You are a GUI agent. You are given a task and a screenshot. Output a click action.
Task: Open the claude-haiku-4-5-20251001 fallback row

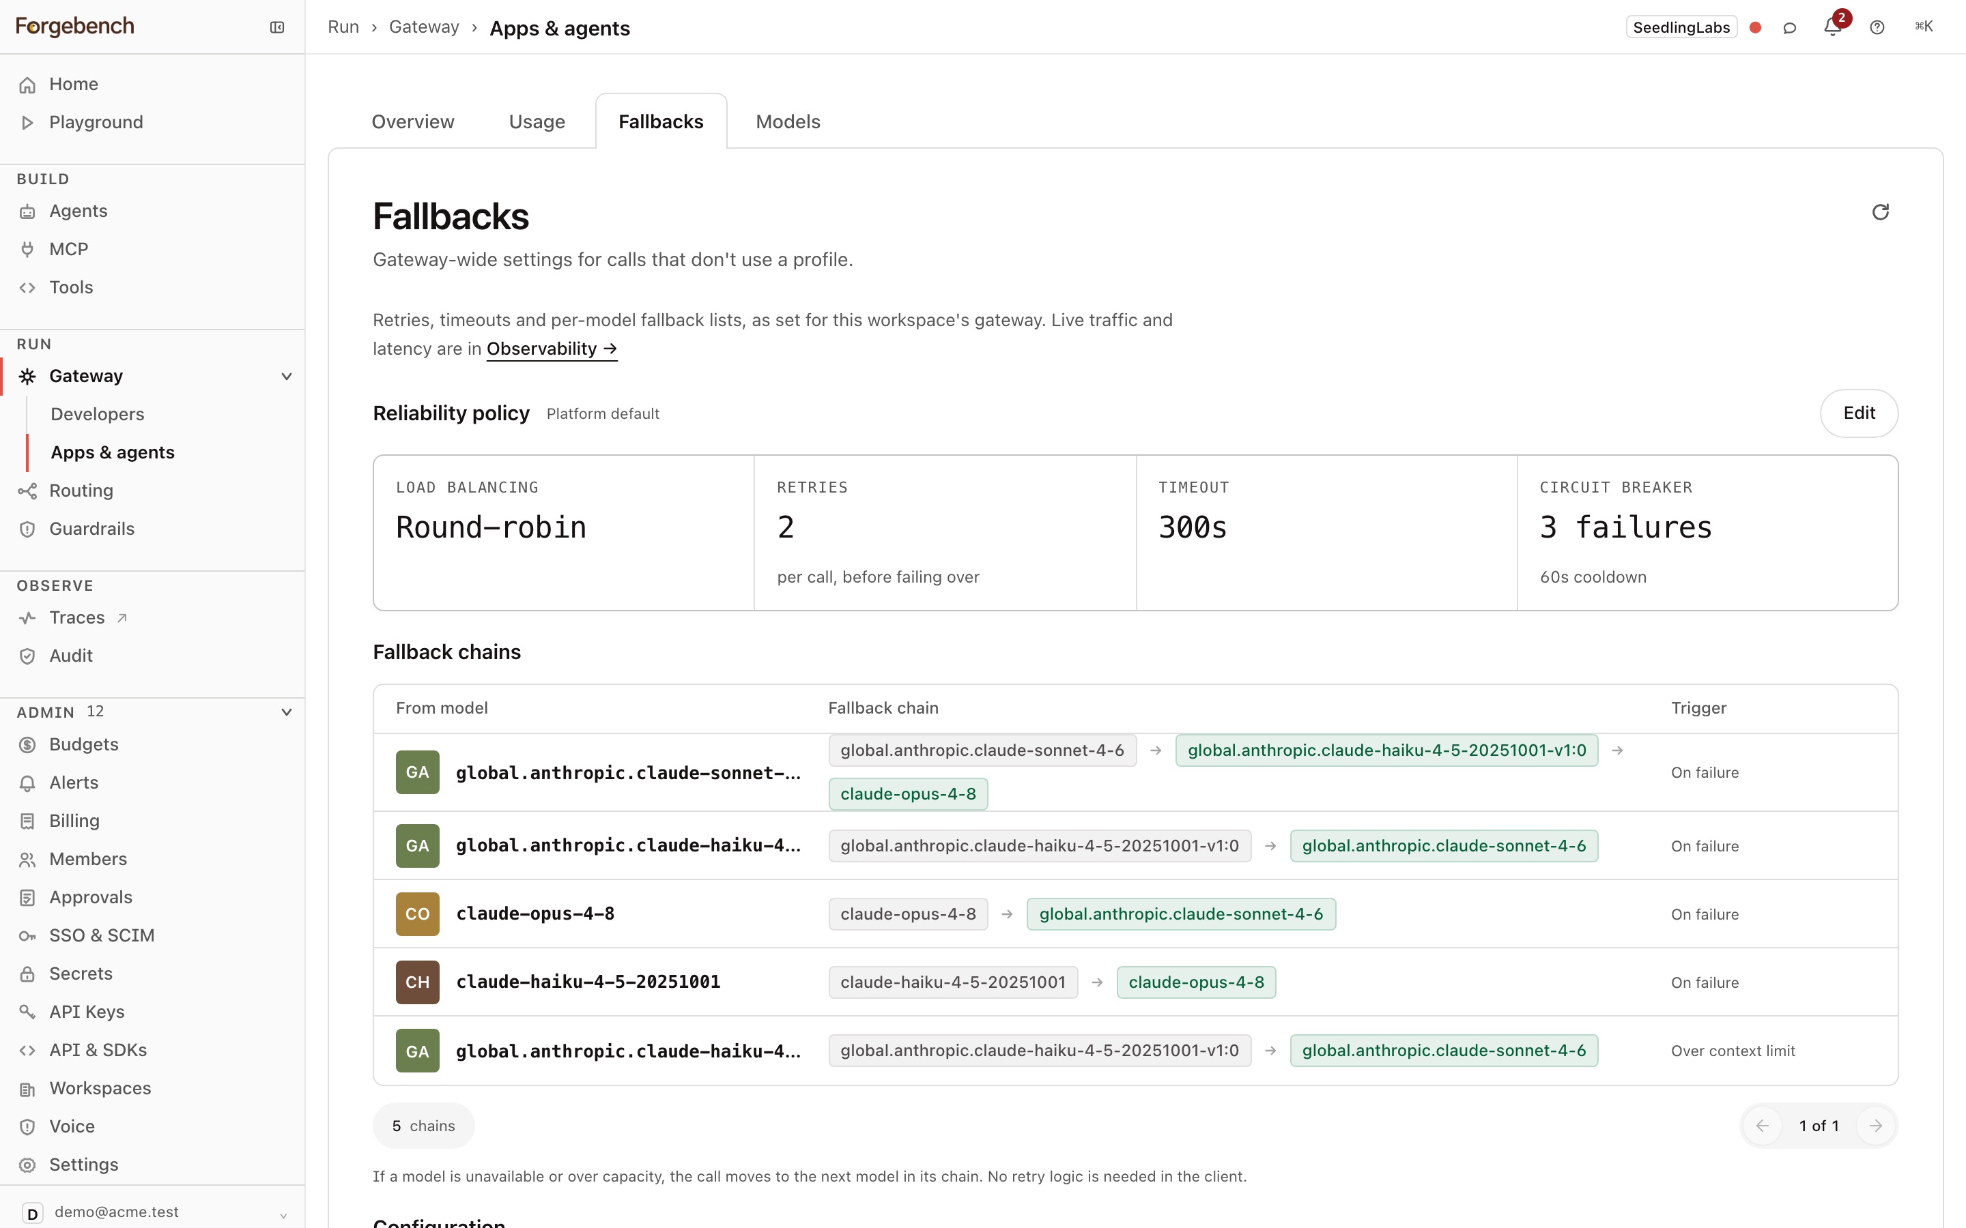[x=1135, y=982]
